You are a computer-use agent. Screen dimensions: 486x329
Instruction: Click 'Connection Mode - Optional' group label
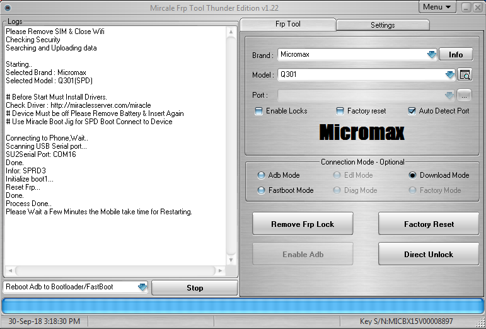tap(362, 162)
